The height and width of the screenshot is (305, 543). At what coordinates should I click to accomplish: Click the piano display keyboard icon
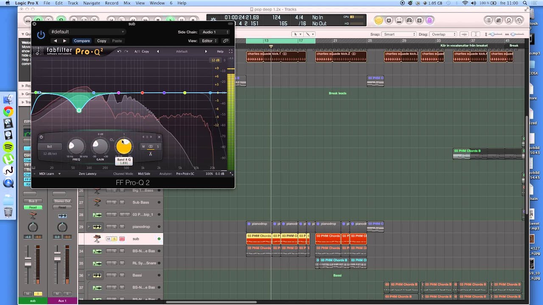point(34,168)
